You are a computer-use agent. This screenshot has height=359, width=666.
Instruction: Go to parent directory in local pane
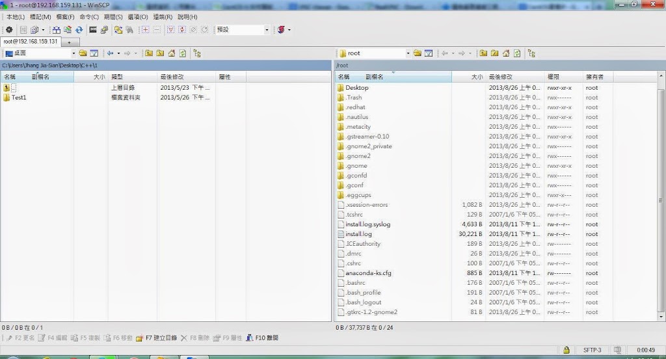pos(149,53)
